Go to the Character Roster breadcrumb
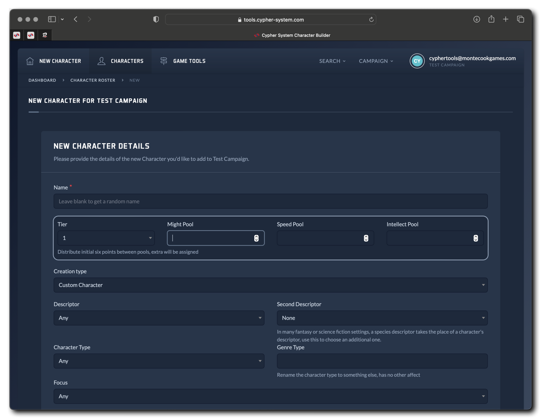The image size is (543, 420). point(93,80)
